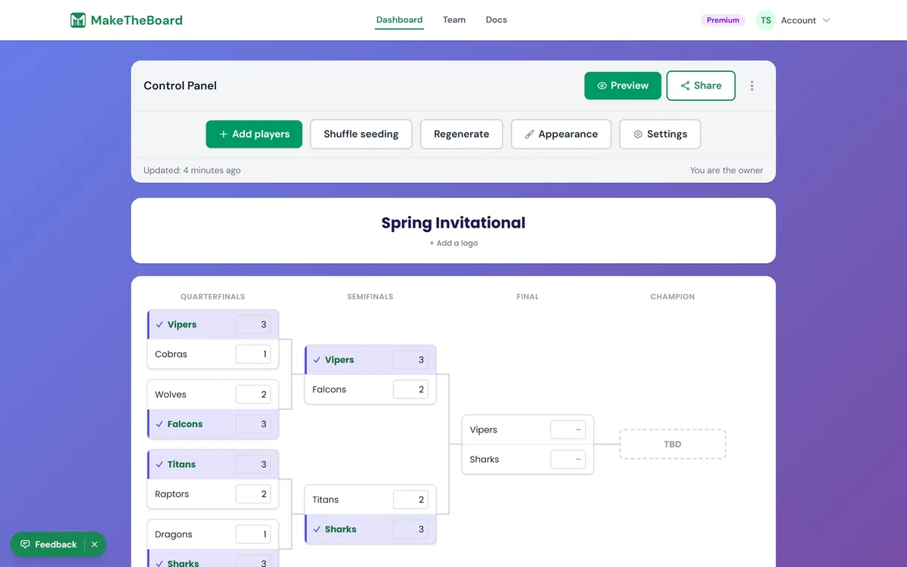The image size is (907, 567).
Task: Click the semifinal Falcons score field
Action: pos(410,389)
